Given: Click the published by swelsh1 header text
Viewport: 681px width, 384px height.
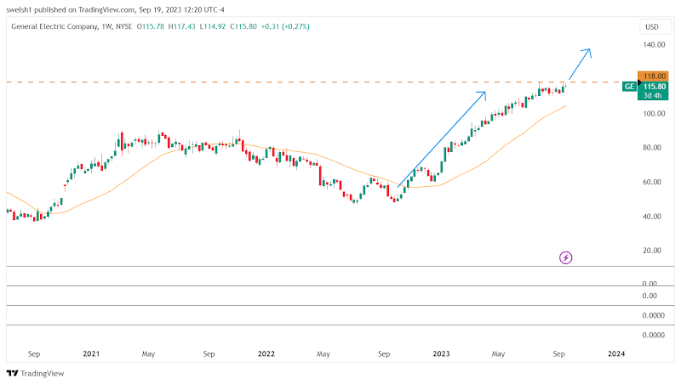Looking at the screenshot, I should (115, 9).
